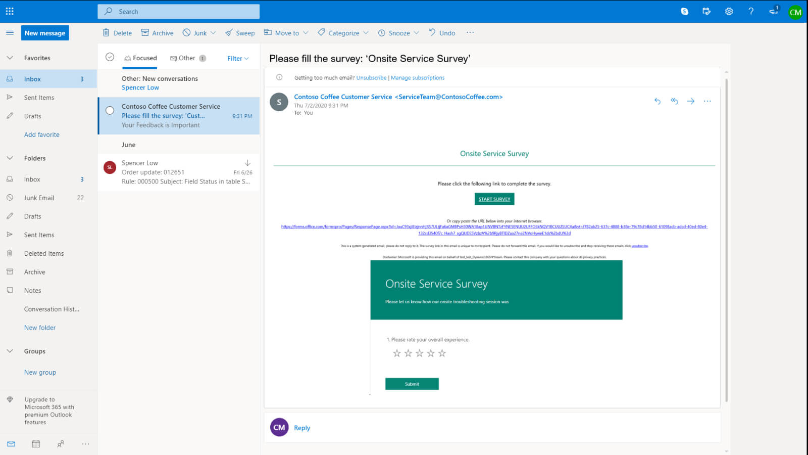Compose with New message button
Image resolution: width=808 pixels, height=455 pixels.
click(45, 33)
